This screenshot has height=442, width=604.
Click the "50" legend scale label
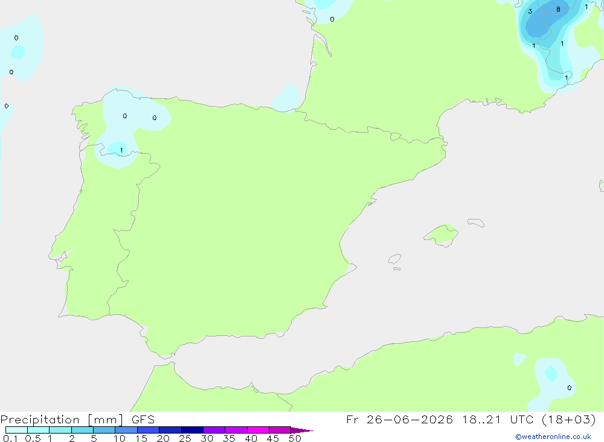[x=295, y=438]
